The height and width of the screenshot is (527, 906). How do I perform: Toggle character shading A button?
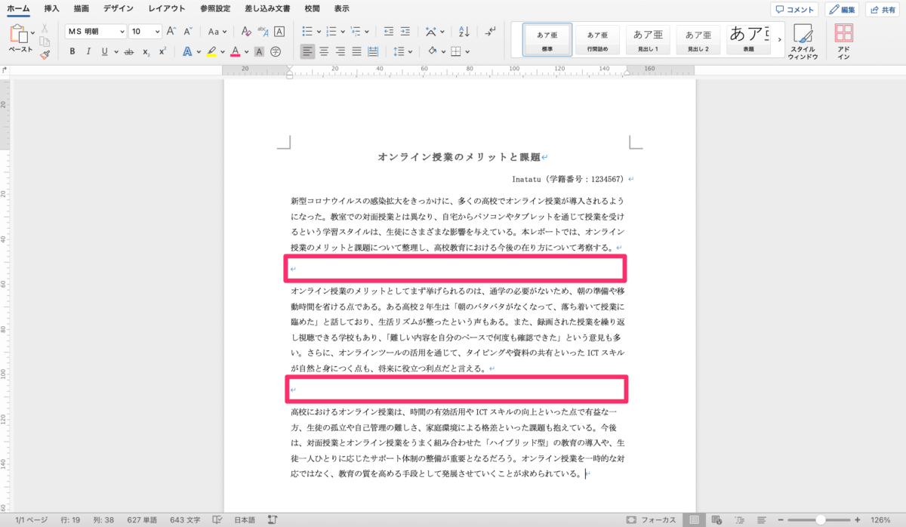tap(259, 51)
